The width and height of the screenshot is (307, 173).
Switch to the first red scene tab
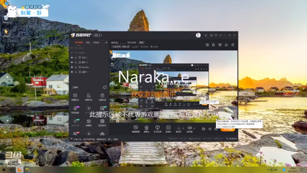[79, 43]
